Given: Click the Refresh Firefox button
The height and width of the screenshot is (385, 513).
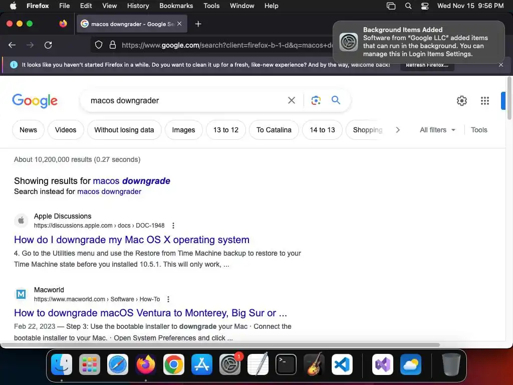Looking at the screenshot, I should pyautogui.click(x=427, y=65).
